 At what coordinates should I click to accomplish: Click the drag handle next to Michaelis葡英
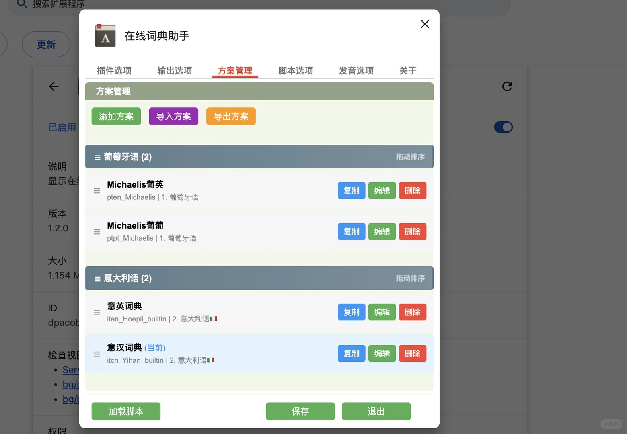tap(97, 190)
